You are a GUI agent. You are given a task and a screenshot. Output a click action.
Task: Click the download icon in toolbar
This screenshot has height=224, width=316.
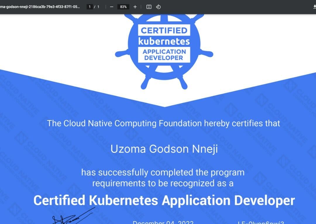click(314, 7)
